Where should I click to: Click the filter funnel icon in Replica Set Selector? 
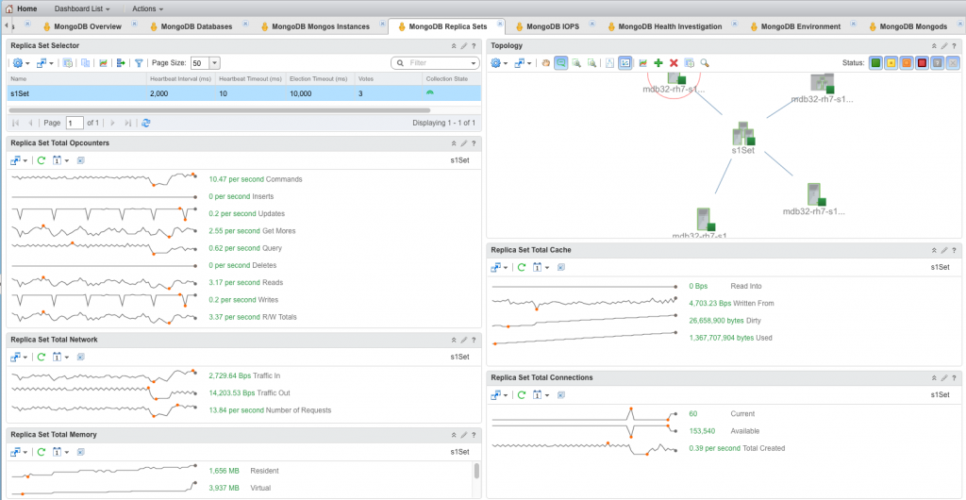[x=139, y=62]
